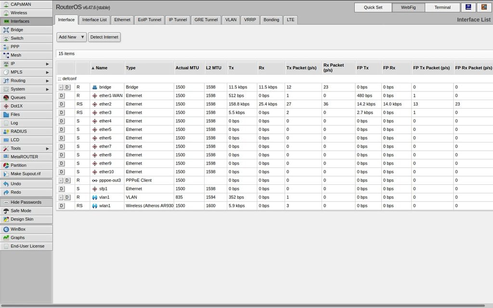493x308 pixels.
Task: Expand the Routing submenu in sidebar
Action: [x=47, y=81]
